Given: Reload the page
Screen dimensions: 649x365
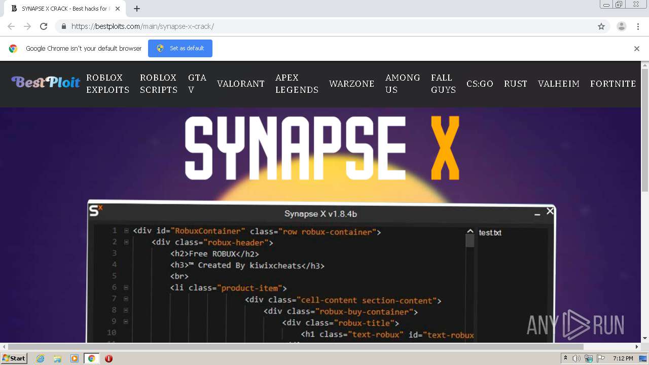Looking at the screenshot, I should coord(44,26).
